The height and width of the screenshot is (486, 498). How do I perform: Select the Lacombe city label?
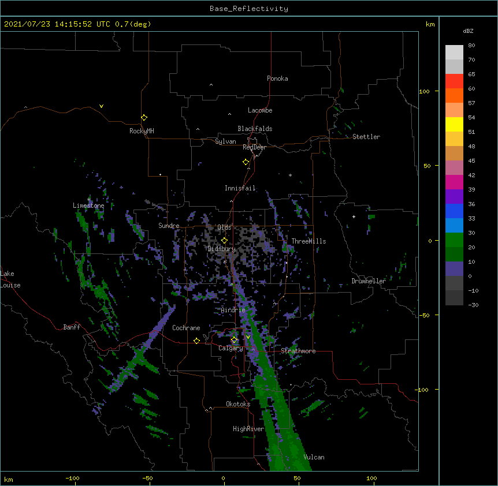click(x=260, y=110)
